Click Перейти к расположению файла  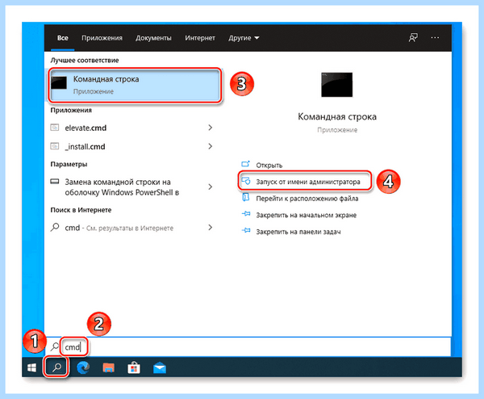[x=307, y=199]
